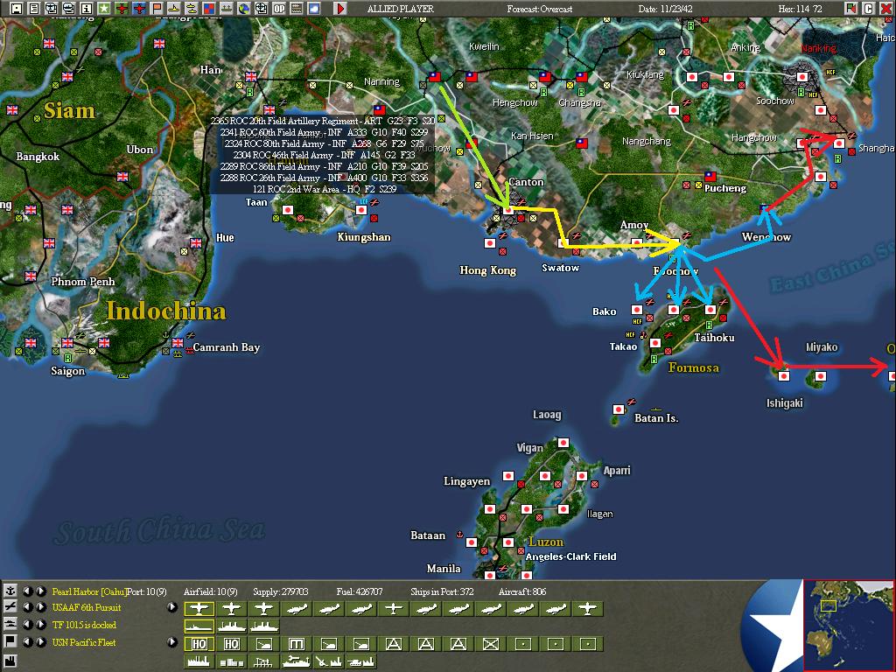Go to previous base before Pearl Harbor
The image size is (896, 672).
click(x=27, y=591)
